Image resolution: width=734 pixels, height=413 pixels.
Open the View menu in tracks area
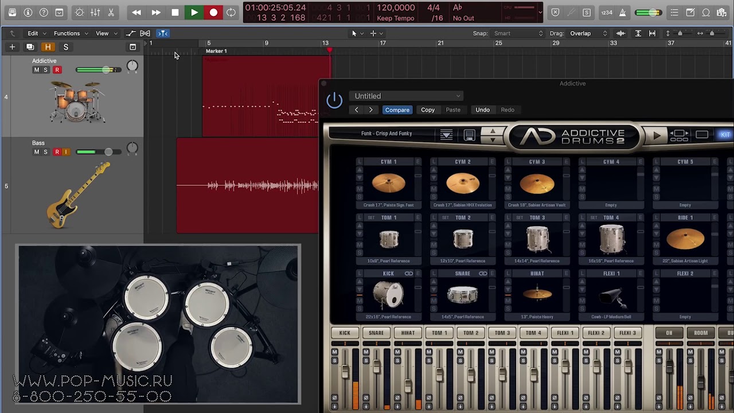[106, 33]
